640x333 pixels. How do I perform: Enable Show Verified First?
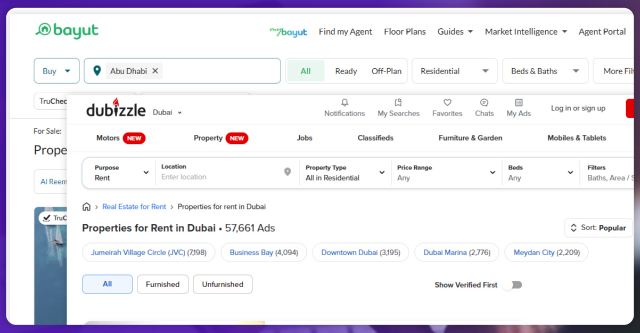[x=512, y=285]
